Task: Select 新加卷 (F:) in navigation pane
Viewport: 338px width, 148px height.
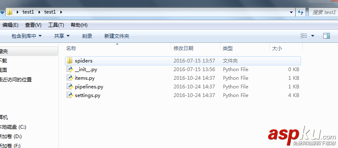Action: [10, 146]
